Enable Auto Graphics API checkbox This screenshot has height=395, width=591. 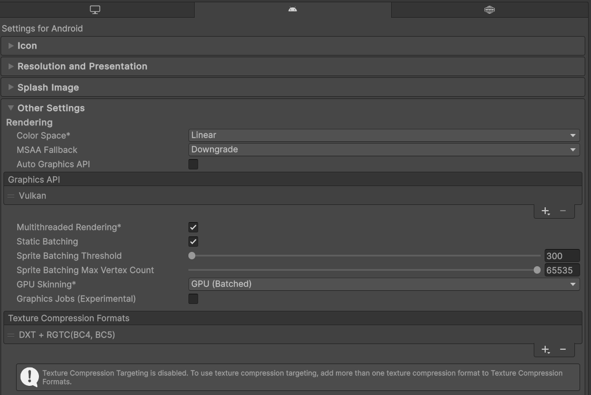pyautogui.click(x=193, y=164)
